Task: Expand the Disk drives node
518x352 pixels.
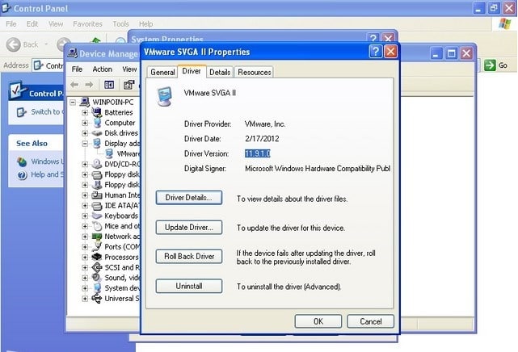Action: click(85, 133)
